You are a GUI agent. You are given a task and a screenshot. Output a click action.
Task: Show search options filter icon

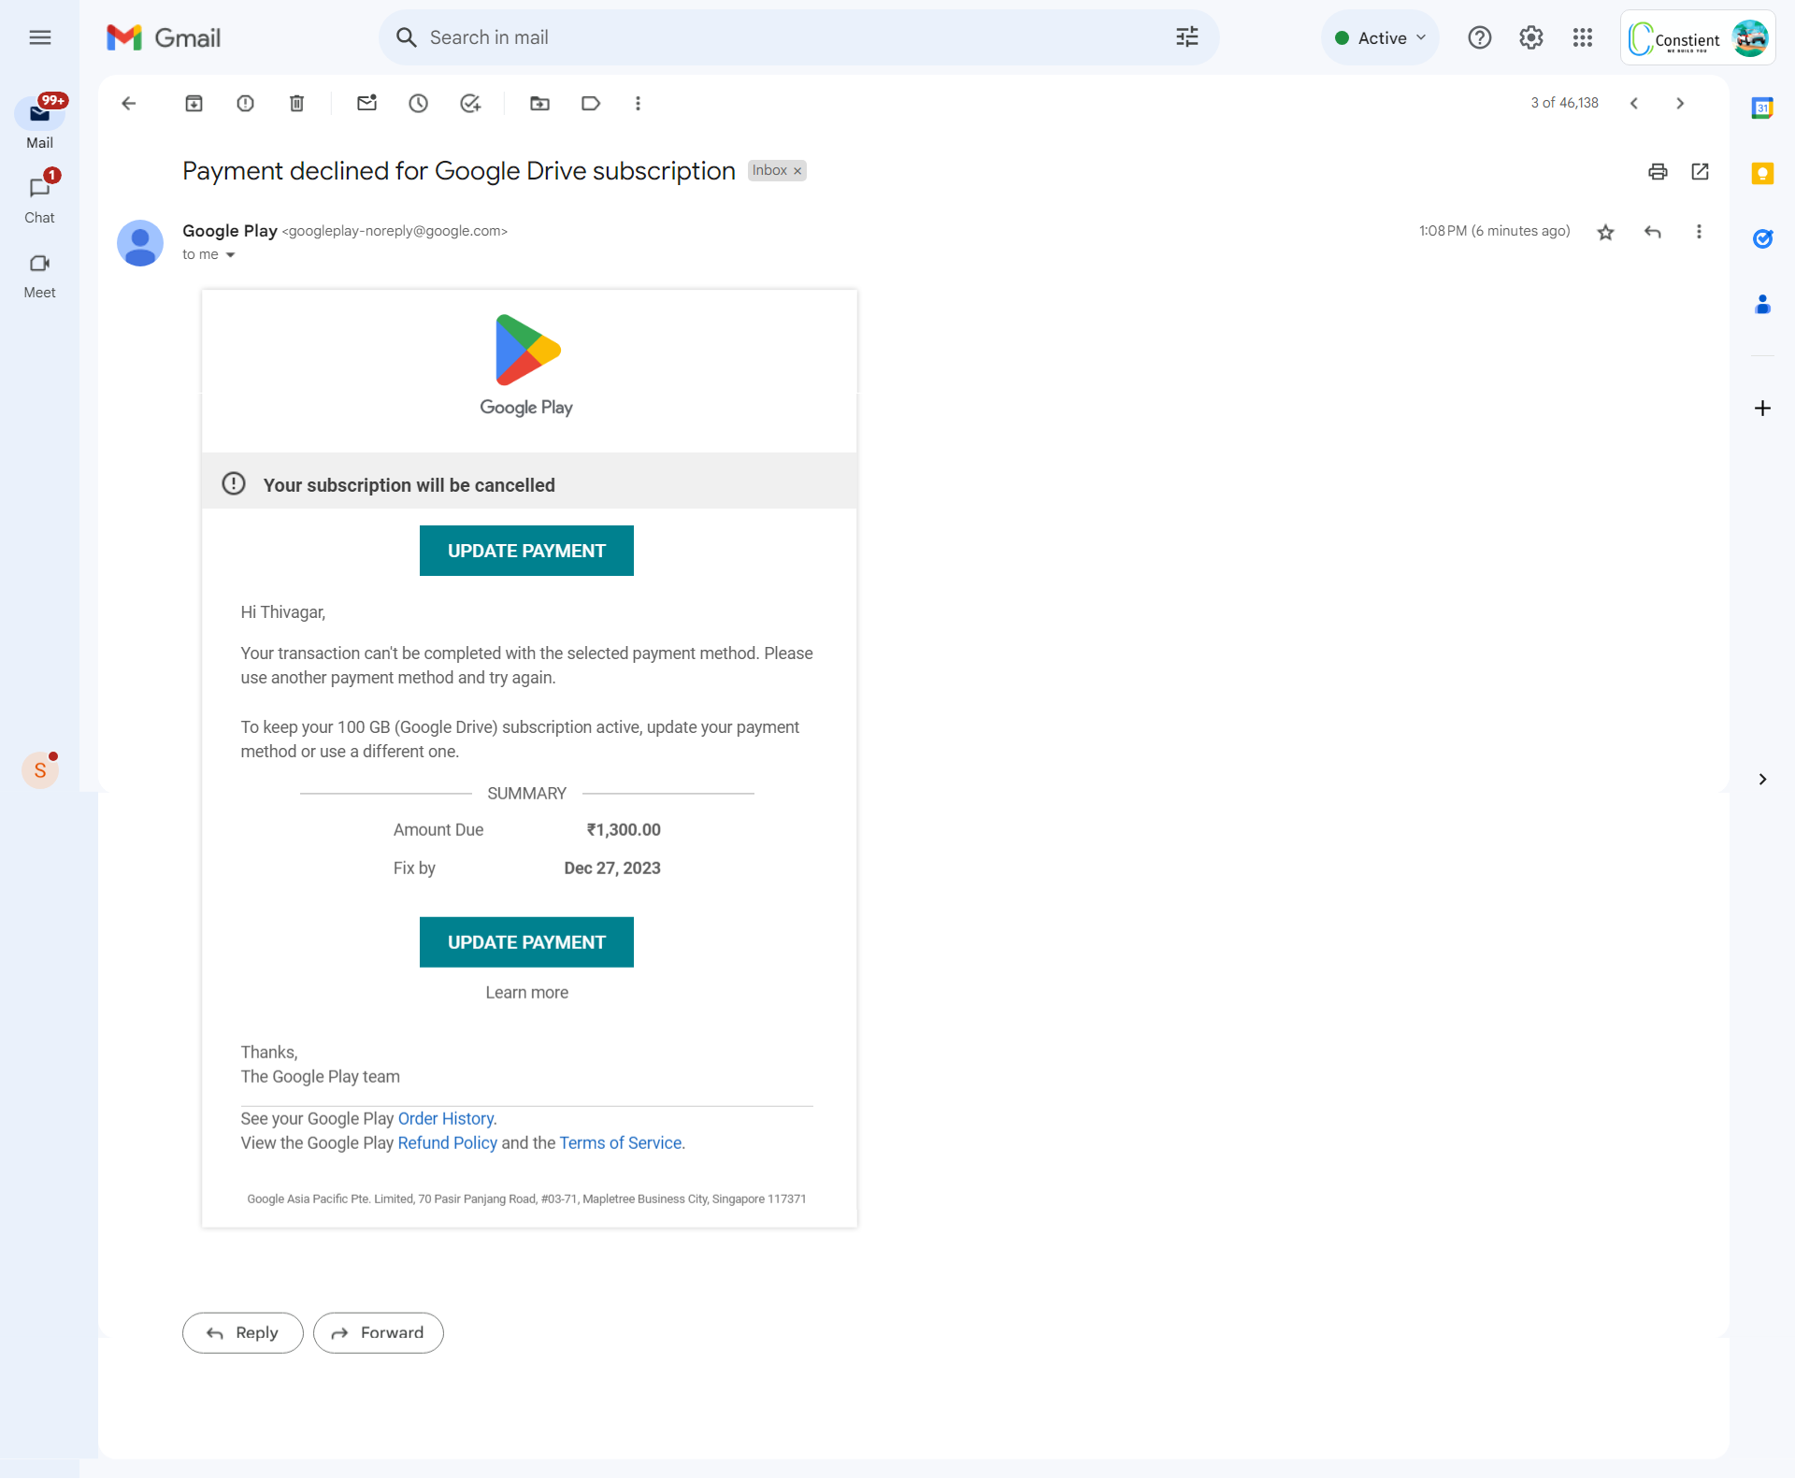pyautogui.click(x=1187, y=37)
